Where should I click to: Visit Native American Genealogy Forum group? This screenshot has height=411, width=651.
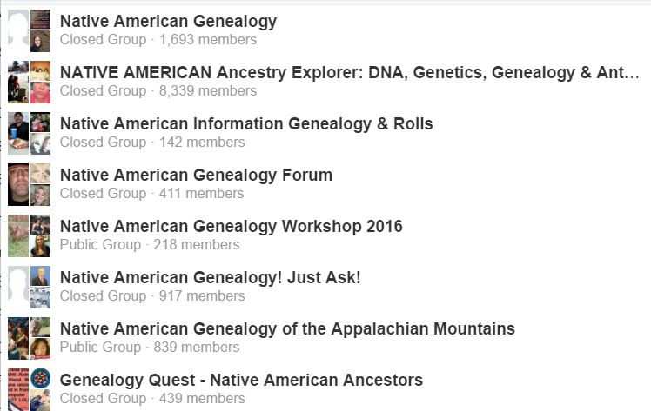pyautogui.click(x=196, y=176)
